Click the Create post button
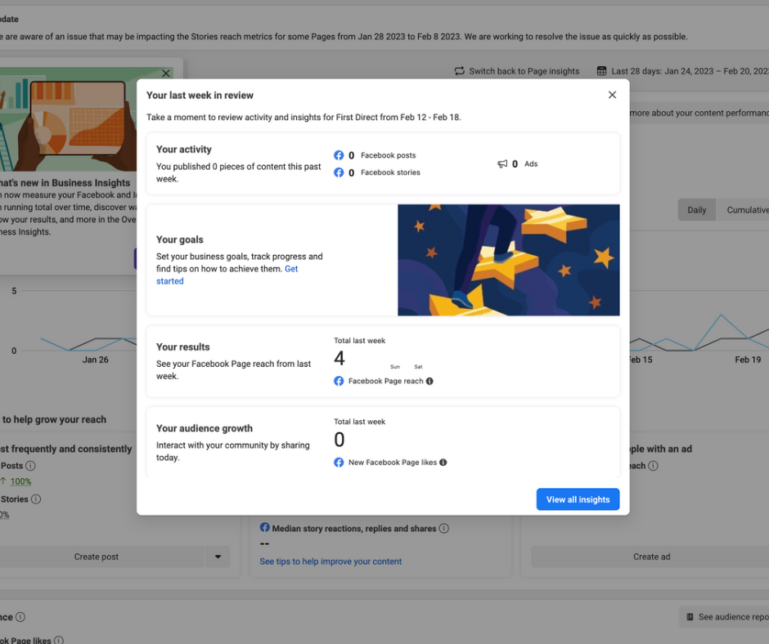This screenshot has width=769, height=644. tap(97, 557)
